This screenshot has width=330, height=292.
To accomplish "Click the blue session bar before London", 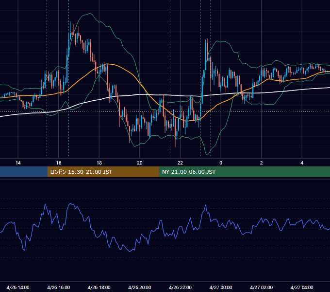I will [24, 172].
